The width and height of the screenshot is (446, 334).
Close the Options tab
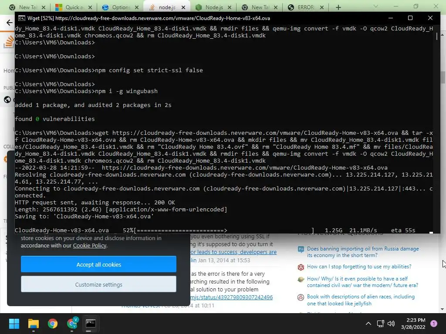[x=137, y=7]
